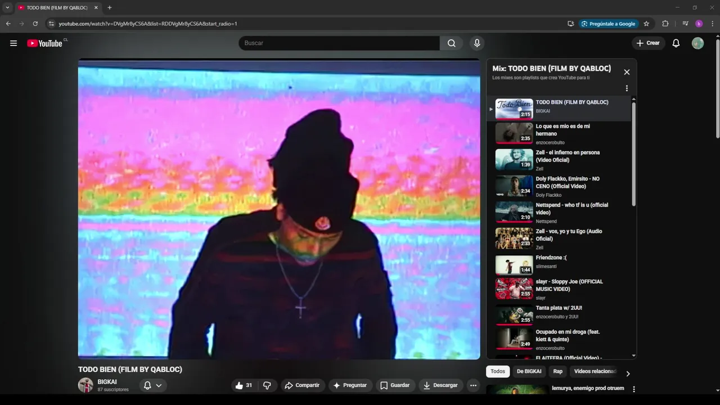Select the Todos filter chip

point(498,371)
